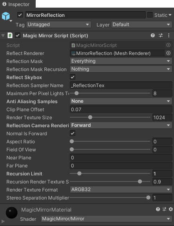Open the Reflection Mask dropdown
Viewport: 174px width, 226px height.
[x=121, y=61]
